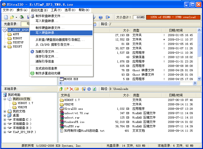Screen dimensions: 203x149
Task: Select the LB_GHOST_XPSP3 disc root node
Action: (x=18, y=30)
